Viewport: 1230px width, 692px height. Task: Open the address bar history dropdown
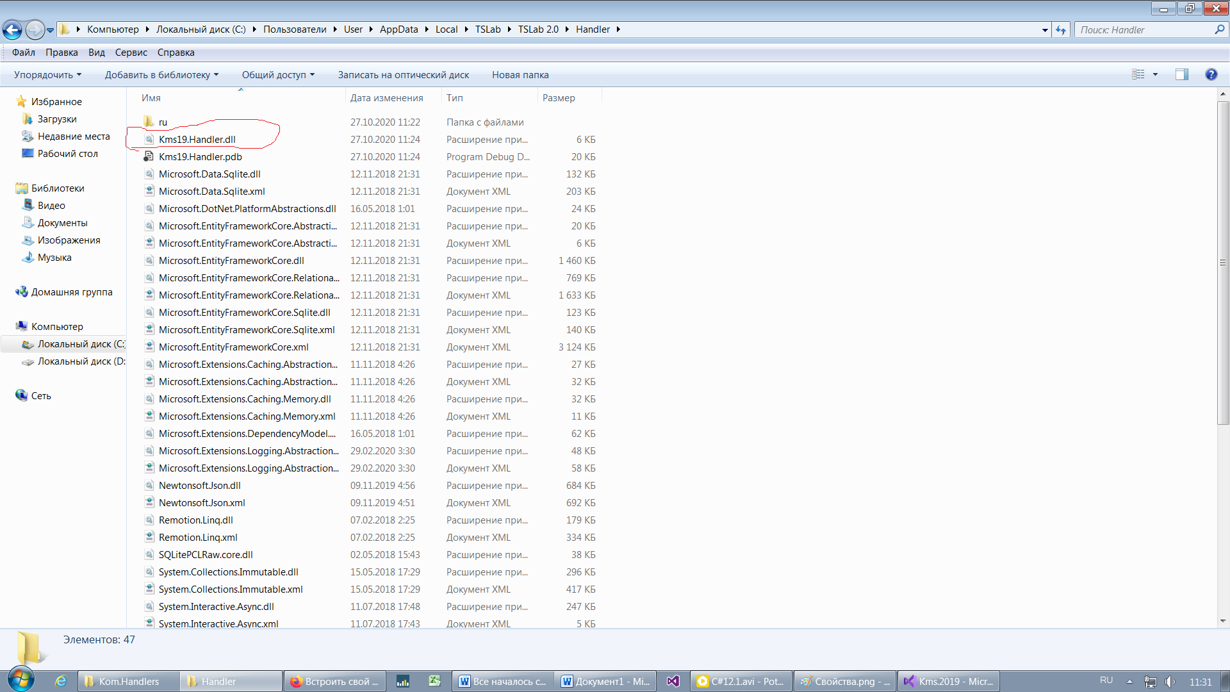(1045, 29)
